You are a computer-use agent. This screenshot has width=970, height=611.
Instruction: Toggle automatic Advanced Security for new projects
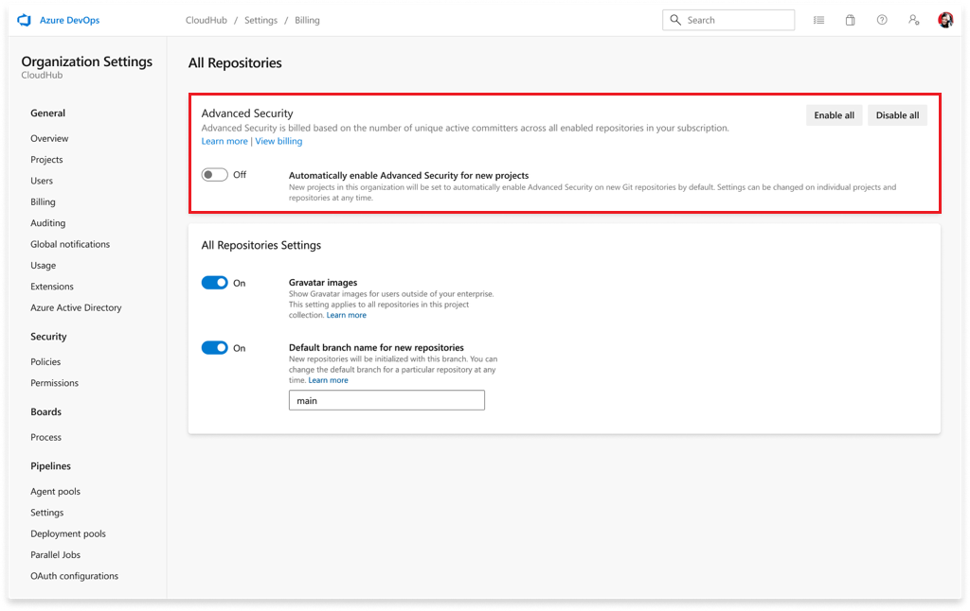click(215, 175)
